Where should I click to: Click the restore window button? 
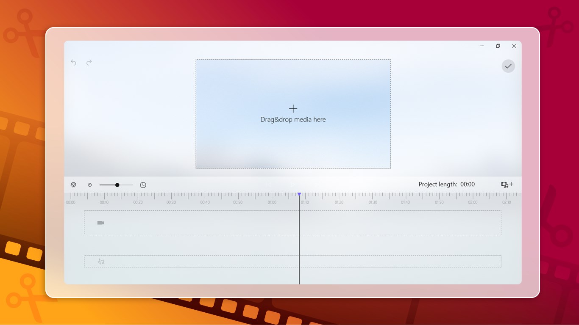[498, 46]
